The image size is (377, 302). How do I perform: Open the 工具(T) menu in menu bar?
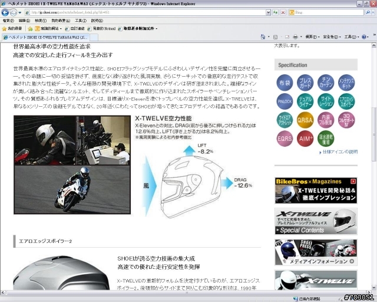tap(81, 21)
